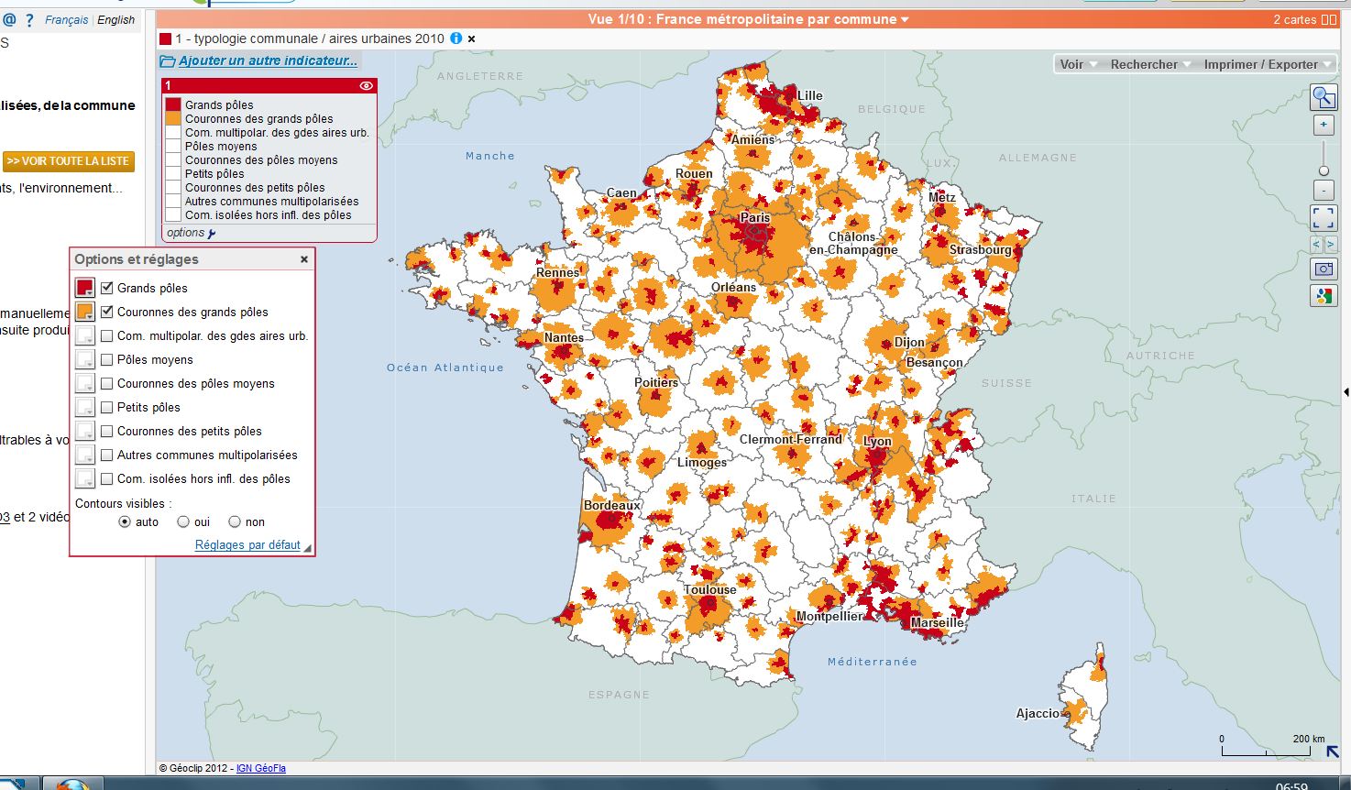Click the question mark help icon

click(x=29, y=19)
